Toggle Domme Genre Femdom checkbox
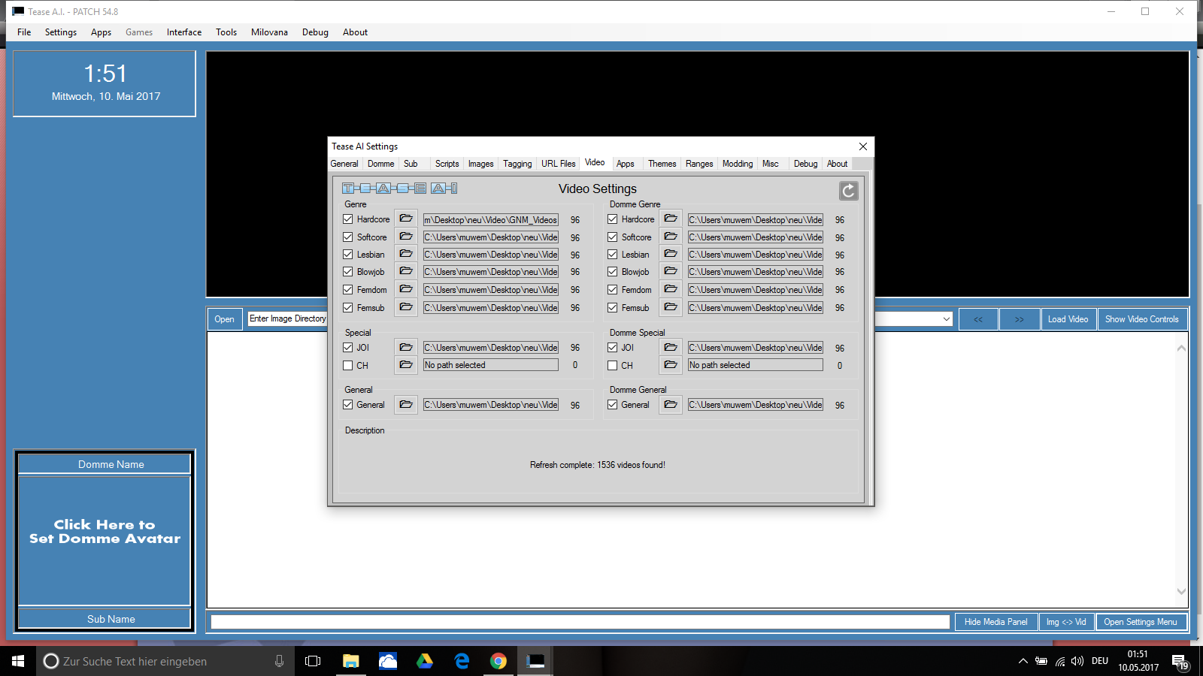This screenshot has width=1203, height=676. pyautogui.click(x=613, y=290)
